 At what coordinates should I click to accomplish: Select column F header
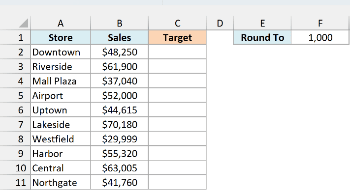[320, 23]
